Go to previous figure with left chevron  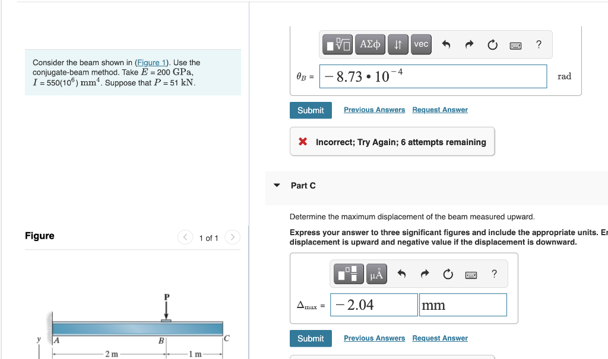185,236
